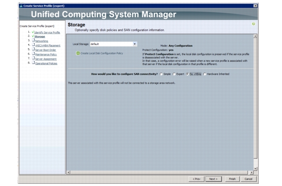Click the horizontal scrollbar right arrow

coord(252,172)
